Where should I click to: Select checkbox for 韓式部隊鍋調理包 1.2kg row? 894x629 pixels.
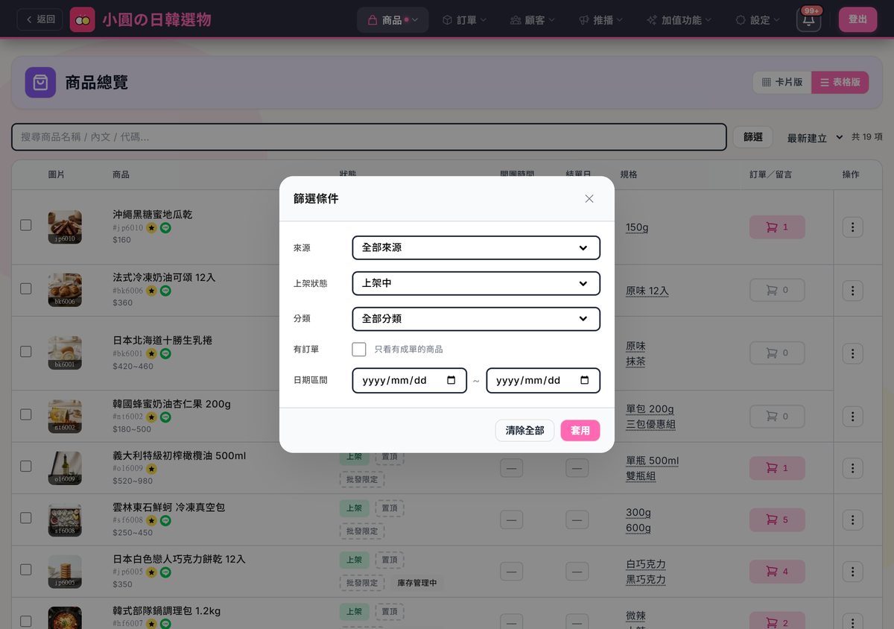tap(26, 621)
